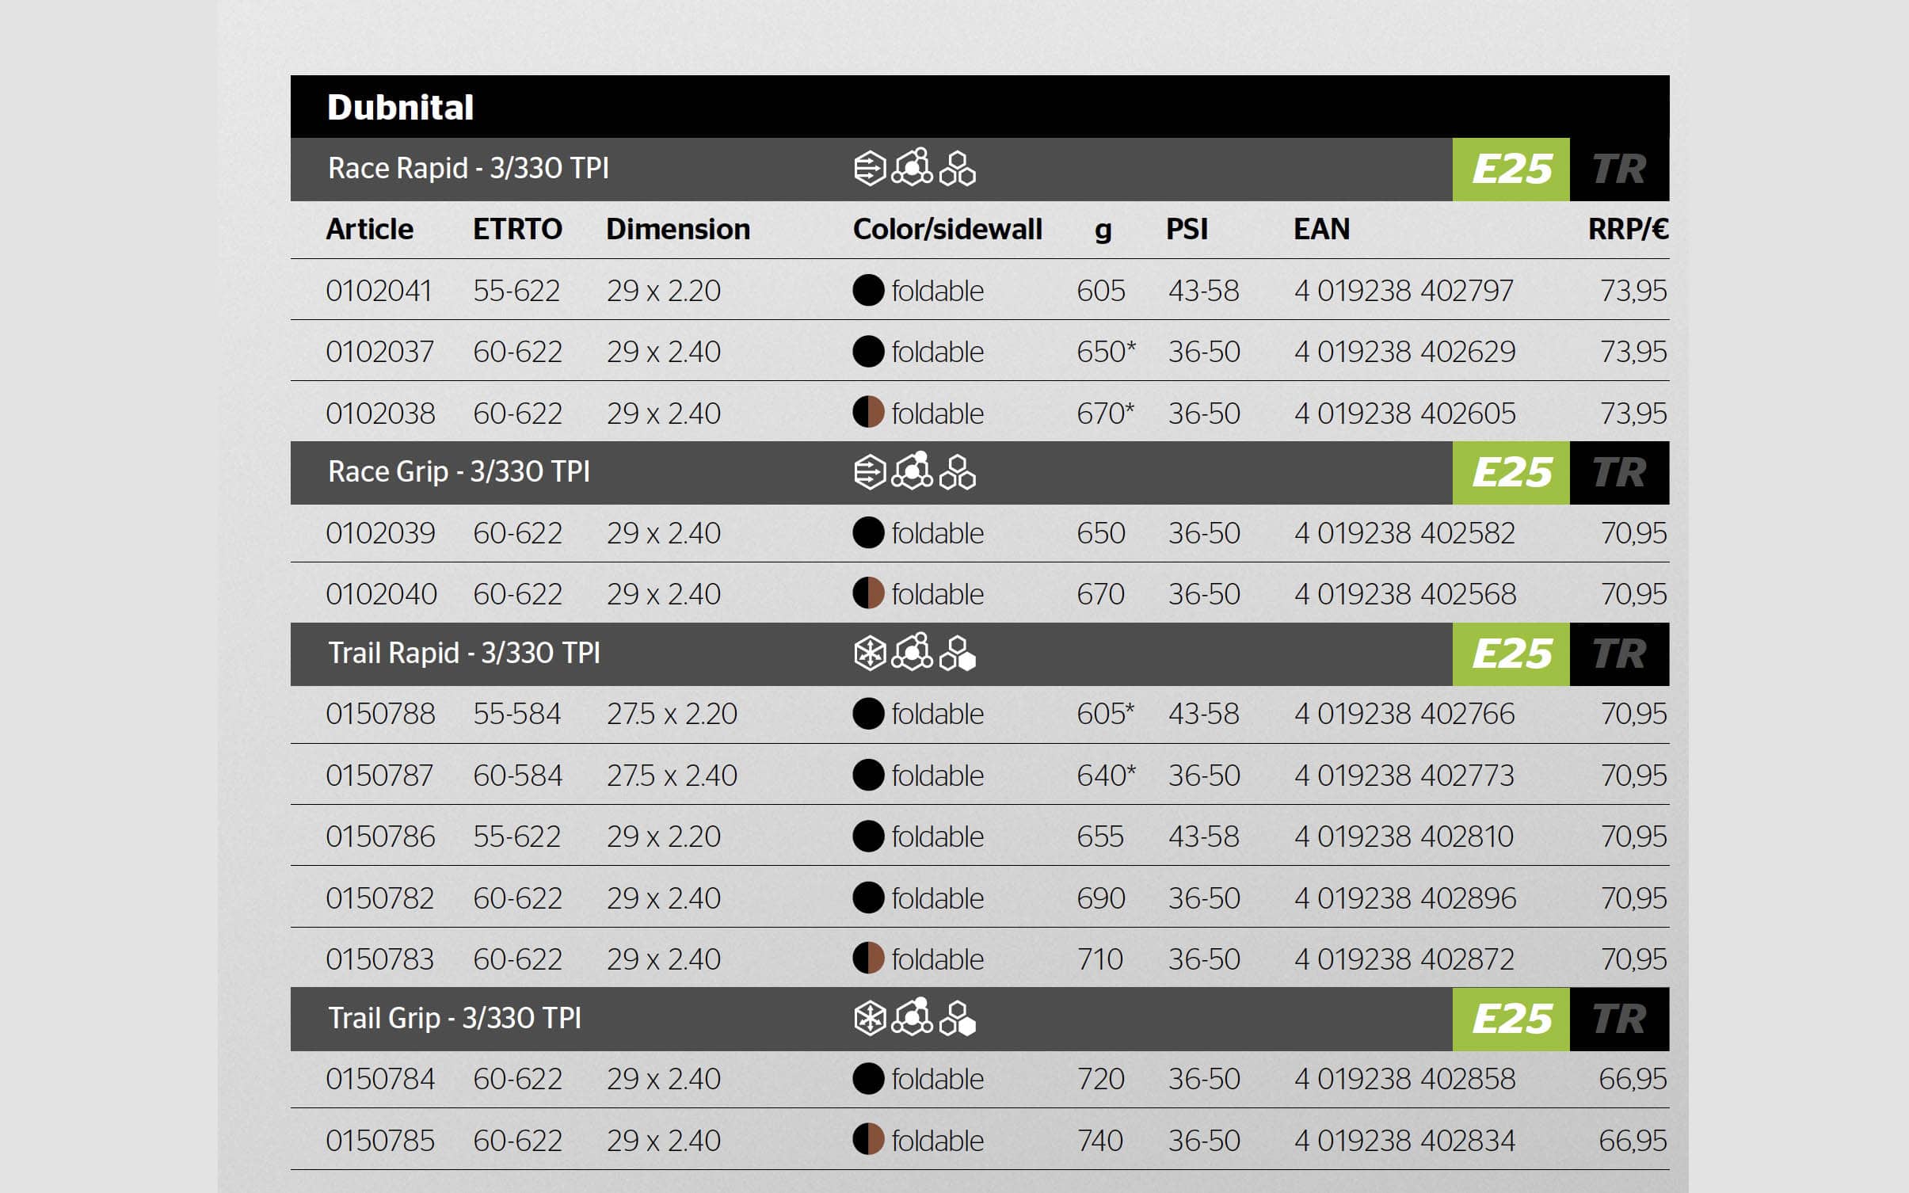Select the Race Grip - 3/330 TPI header
The width and height of the screenshot is (1909, 1193).
click(x=459, y=472)
